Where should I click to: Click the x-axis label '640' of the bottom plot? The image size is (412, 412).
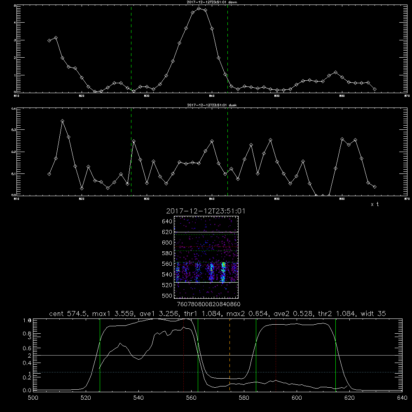(x=402, y=398)
